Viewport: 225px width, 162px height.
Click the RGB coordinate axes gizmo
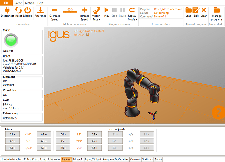coord(153,115)
